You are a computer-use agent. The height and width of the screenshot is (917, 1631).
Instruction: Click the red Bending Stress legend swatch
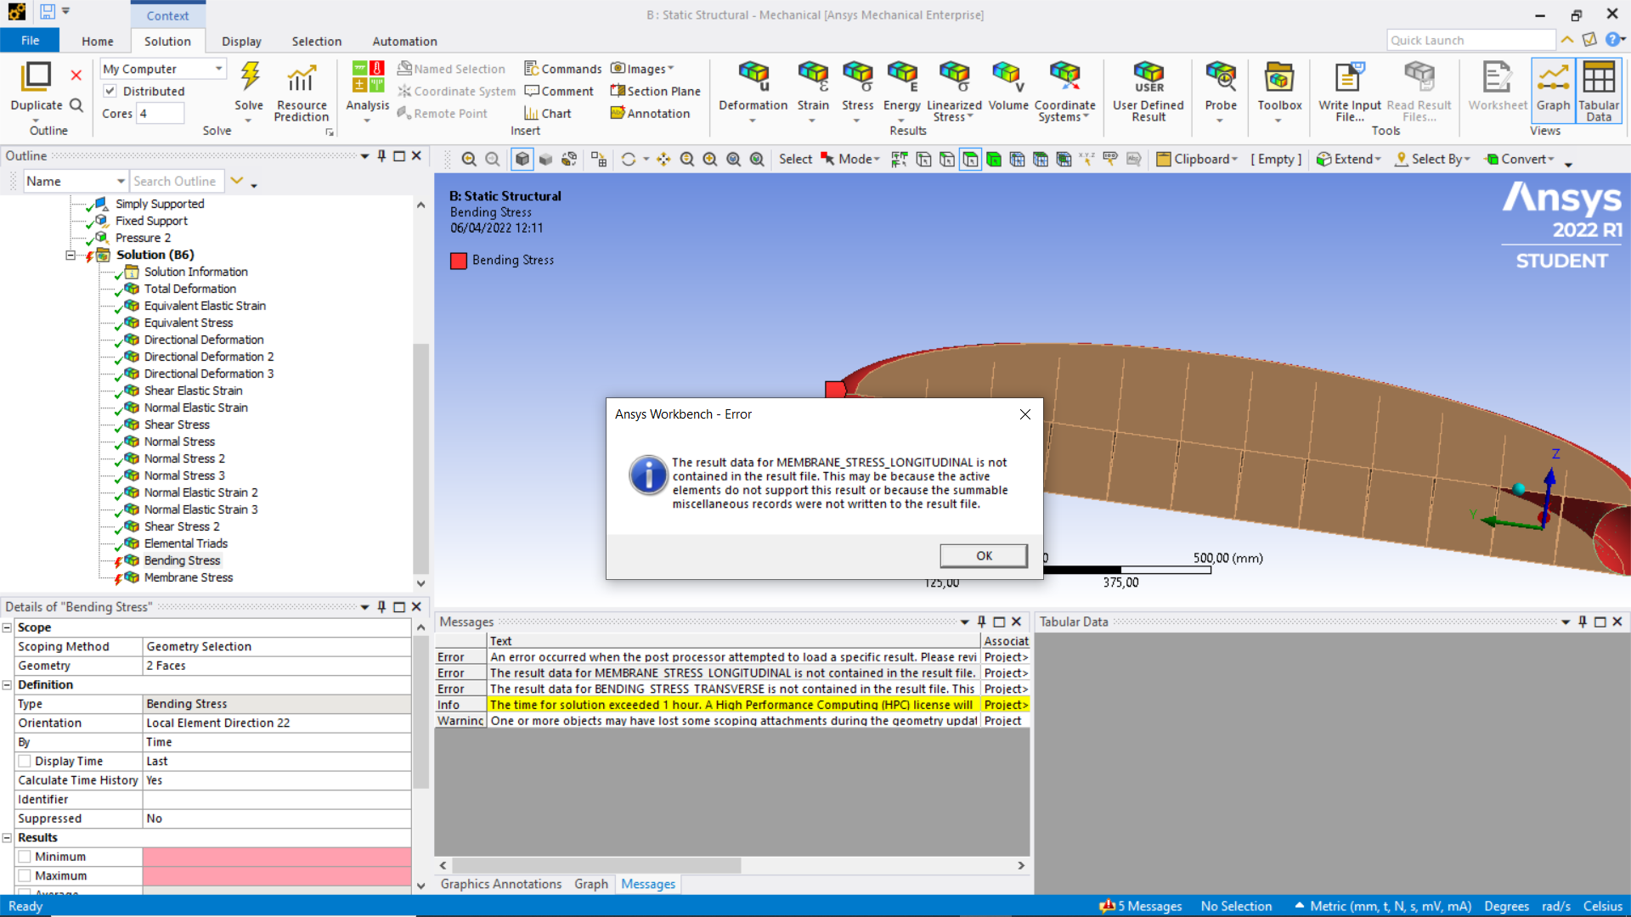tap(459, 261)
